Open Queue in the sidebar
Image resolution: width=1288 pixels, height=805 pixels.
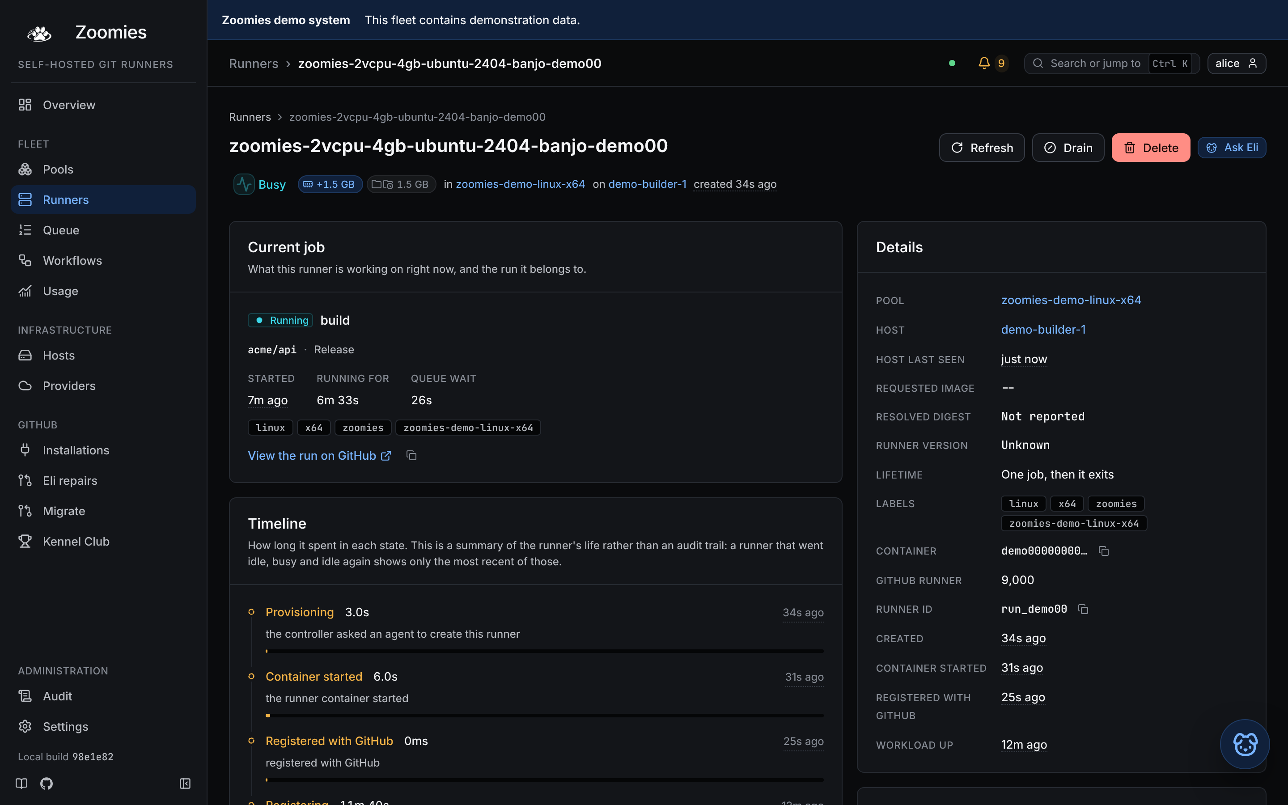(103, 230)
